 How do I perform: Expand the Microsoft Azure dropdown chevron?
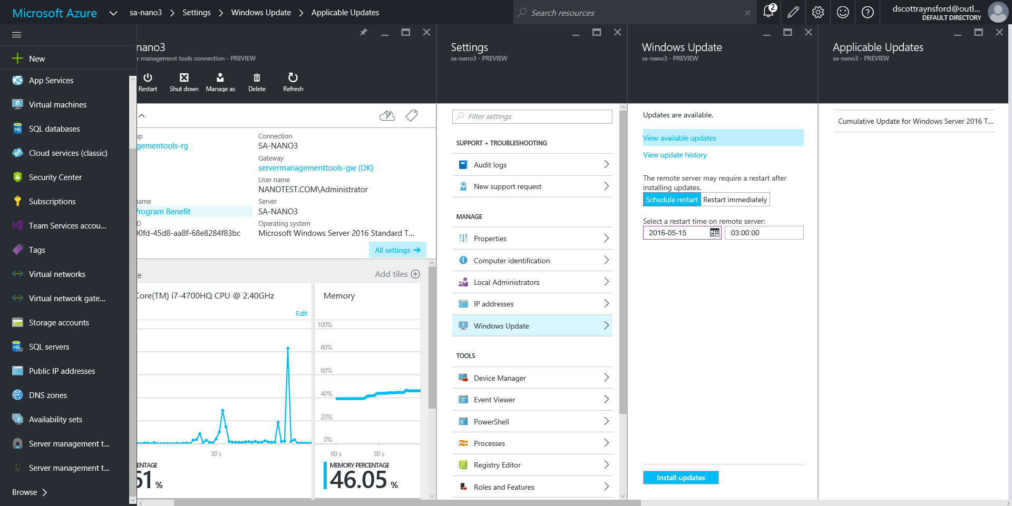click(x=113, y=13)
